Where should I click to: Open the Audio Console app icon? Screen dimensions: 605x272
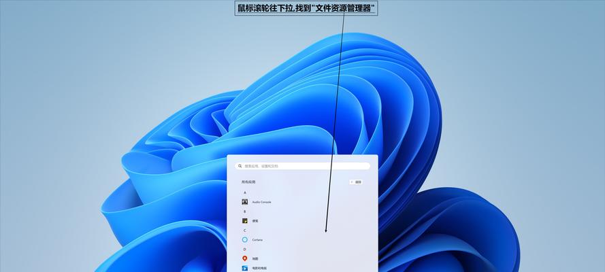coord(244,202)
